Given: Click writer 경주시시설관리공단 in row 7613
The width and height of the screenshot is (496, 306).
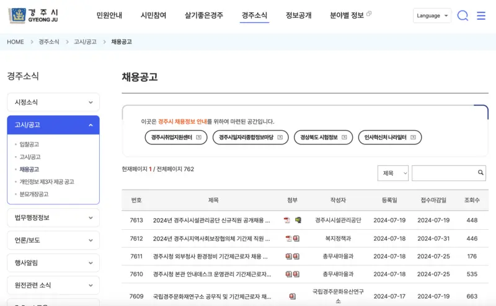Looking at the screenshot, I should click(338, 221).
